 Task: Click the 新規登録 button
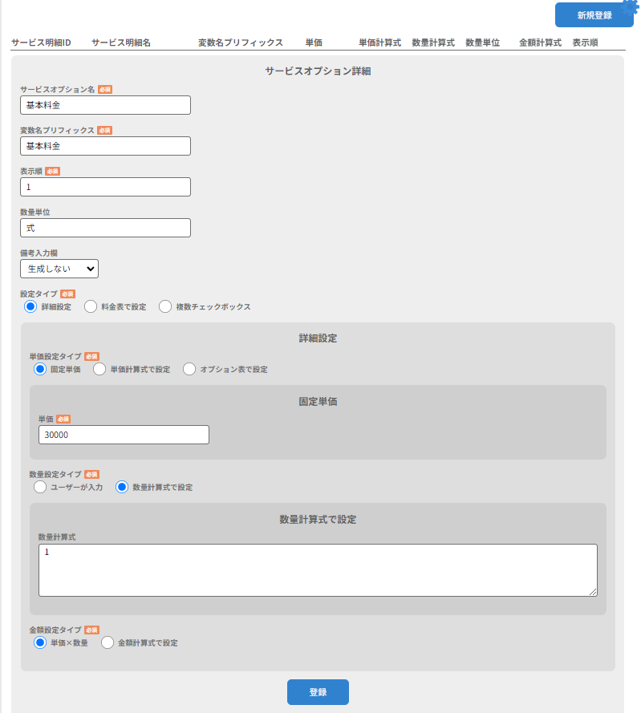(x=594, y=15)
